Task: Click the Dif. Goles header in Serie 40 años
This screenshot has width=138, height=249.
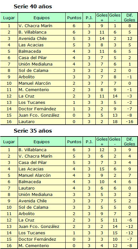Action: point(130,18)
